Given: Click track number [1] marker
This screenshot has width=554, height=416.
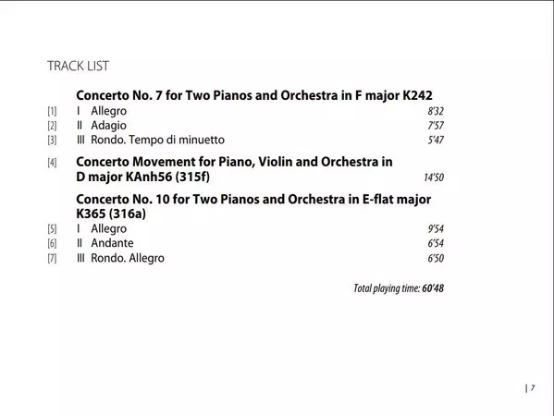Looking at the screenshot, I should point(52,111).
